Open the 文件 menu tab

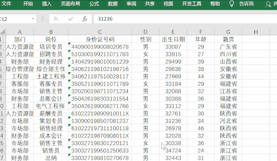point(6,3)
